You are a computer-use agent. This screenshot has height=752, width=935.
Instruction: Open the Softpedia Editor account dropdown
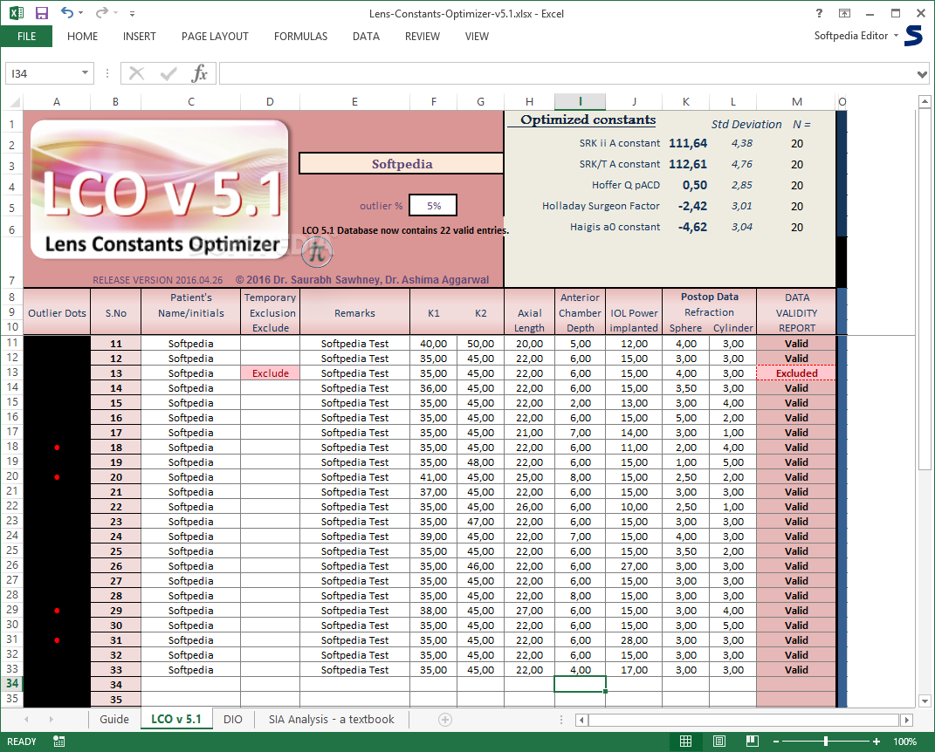click(x=856, y=36)
